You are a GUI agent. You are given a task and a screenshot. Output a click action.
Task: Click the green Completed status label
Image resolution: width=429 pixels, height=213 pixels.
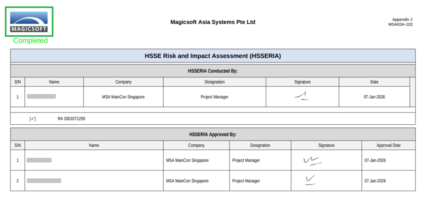click(31, 41)
